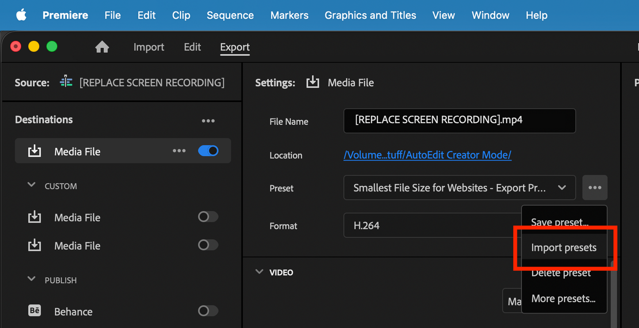Open the Window menu

coord(490,15)
